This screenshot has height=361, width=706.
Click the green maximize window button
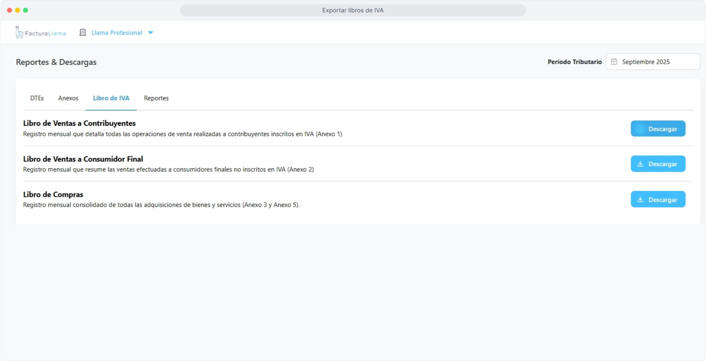click(25, 10)
